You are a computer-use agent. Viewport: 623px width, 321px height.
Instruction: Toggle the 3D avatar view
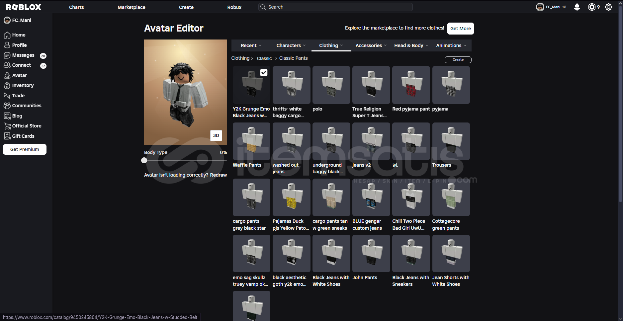pyautogui.click(x=216, y=135)
